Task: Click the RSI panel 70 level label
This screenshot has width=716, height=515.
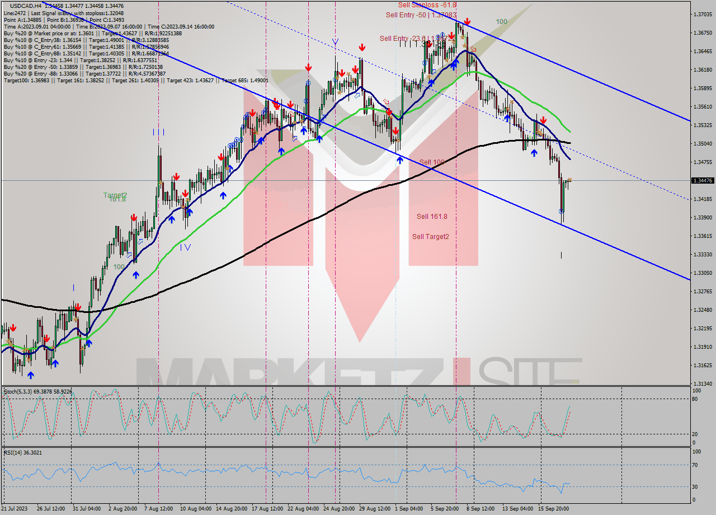Action: [x=695, y=465]
